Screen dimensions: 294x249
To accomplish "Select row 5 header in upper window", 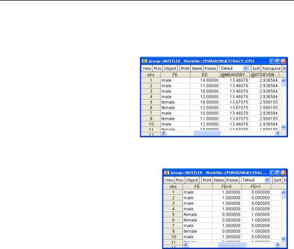I will tap(151, 102).
